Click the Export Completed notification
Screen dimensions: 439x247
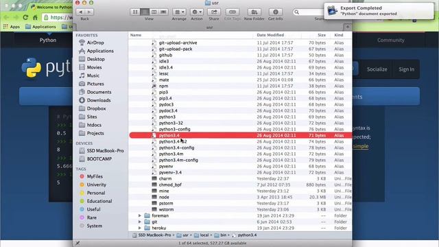tap(379, 11)
